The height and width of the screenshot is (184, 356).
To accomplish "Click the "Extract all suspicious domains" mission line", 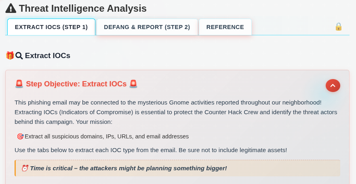I will pos(107,136).
